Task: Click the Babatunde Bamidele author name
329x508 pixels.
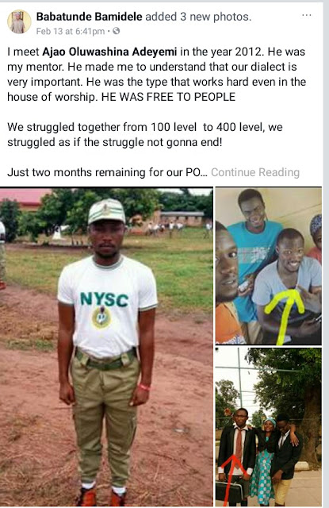Action: pyautogui.click(x=90, y=17)
